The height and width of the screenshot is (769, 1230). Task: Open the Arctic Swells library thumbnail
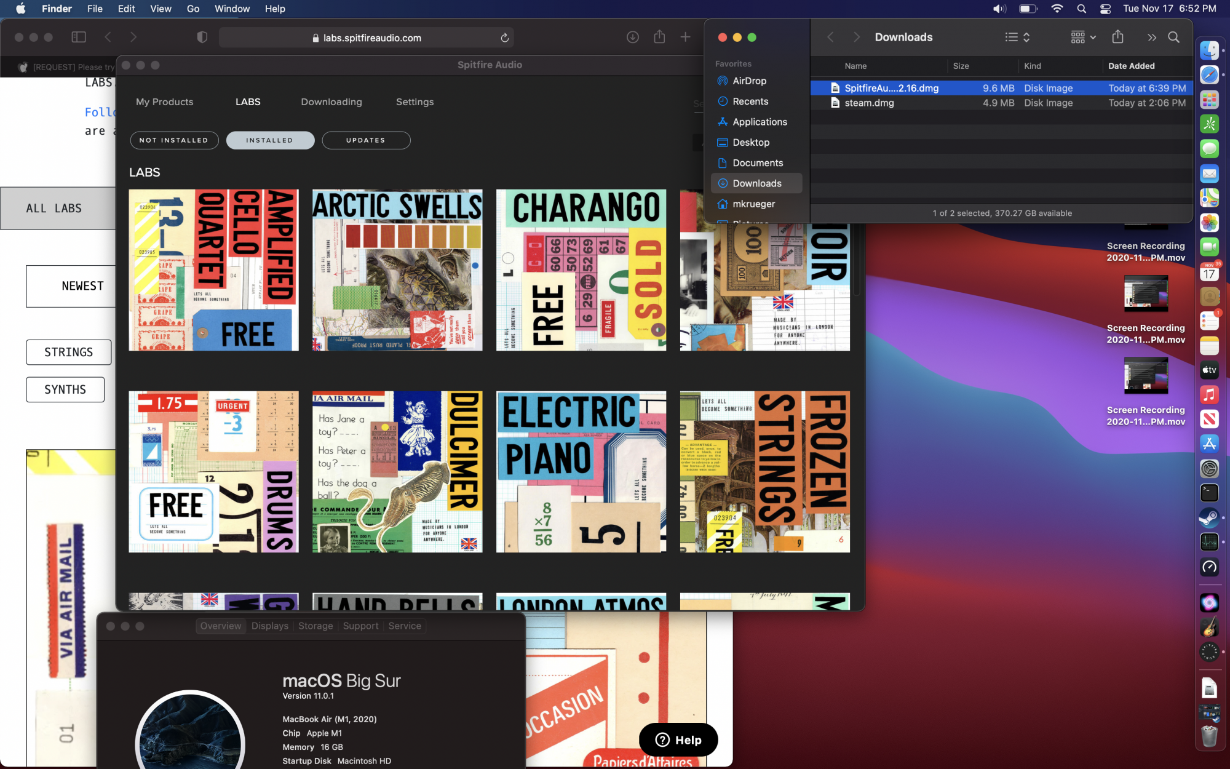coord(397,270)
